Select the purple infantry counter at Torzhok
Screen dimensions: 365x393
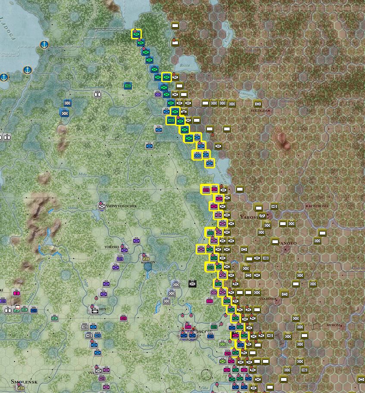pos(124,250)
